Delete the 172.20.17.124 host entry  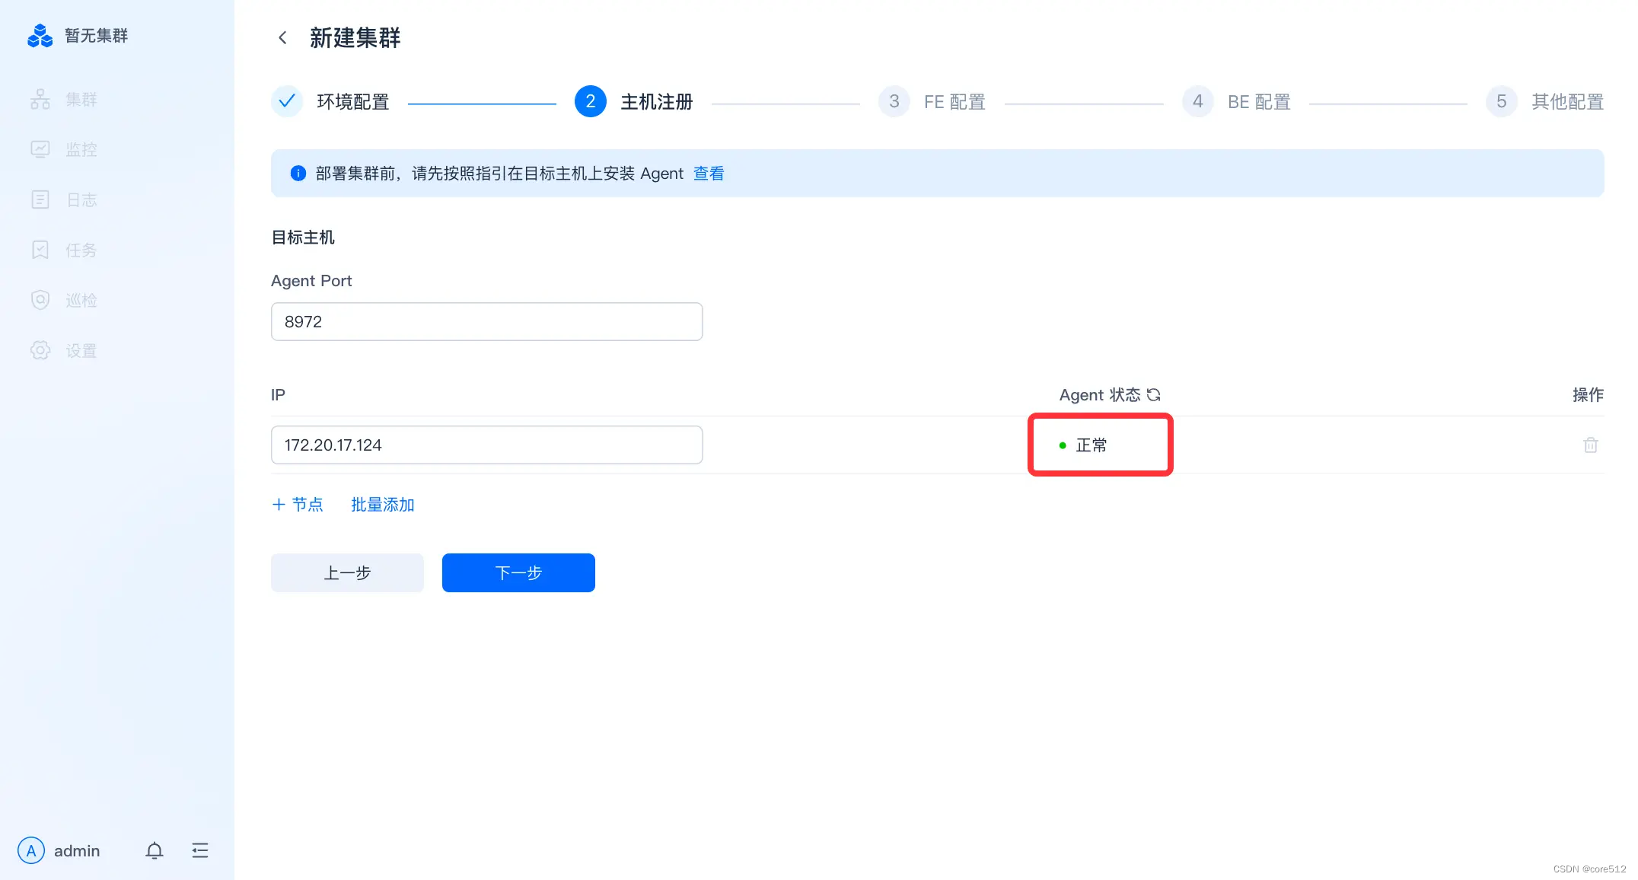[1590, 445]
